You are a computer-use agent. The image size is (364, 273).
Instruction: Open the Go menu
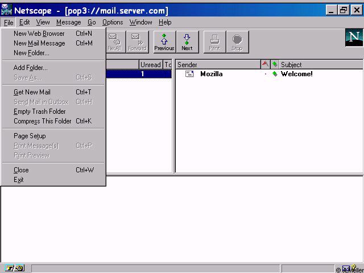click(92, 23)
